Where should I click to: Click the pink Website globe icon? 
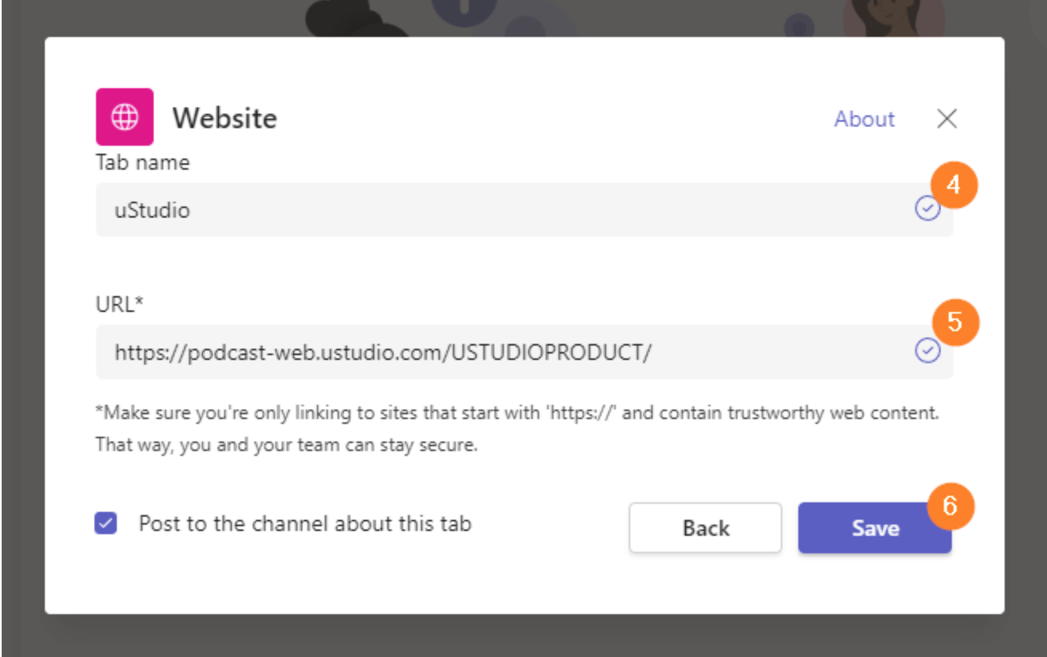[x=125, y=117]
